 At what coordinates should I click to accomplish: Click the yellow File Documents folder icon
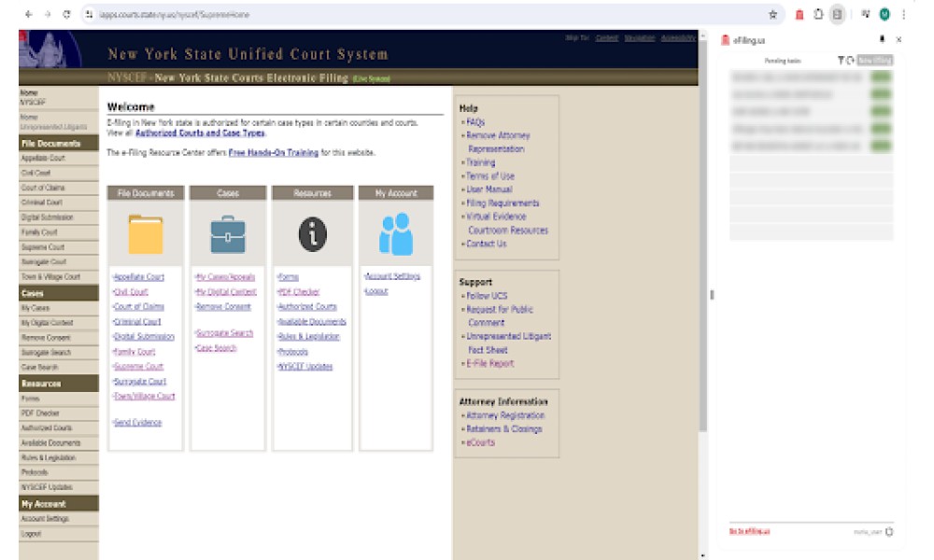[x=146, y=234]
